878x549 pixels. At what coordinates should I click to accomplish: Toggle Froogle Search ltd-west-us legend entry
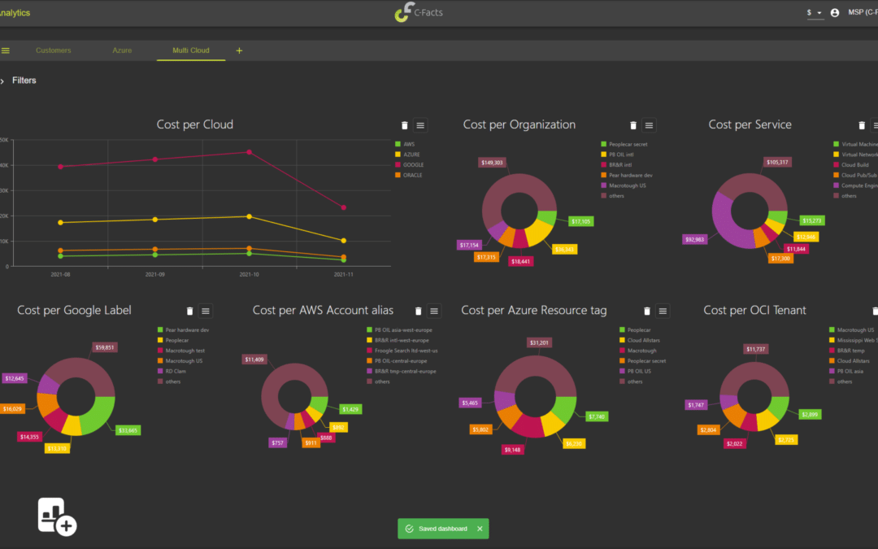[x=402, y=351]
